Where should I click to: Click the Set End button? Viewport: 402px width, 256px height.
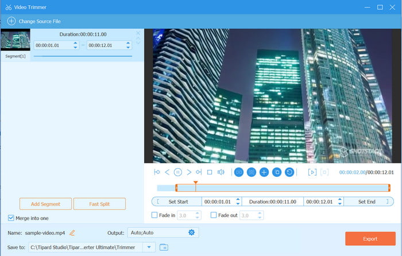pyautogui.click(x=366, y=201)
